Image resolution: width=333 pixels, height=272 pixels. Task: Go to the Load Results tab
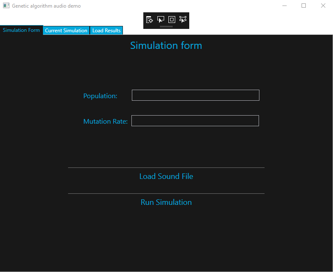(x=106, y=31)
